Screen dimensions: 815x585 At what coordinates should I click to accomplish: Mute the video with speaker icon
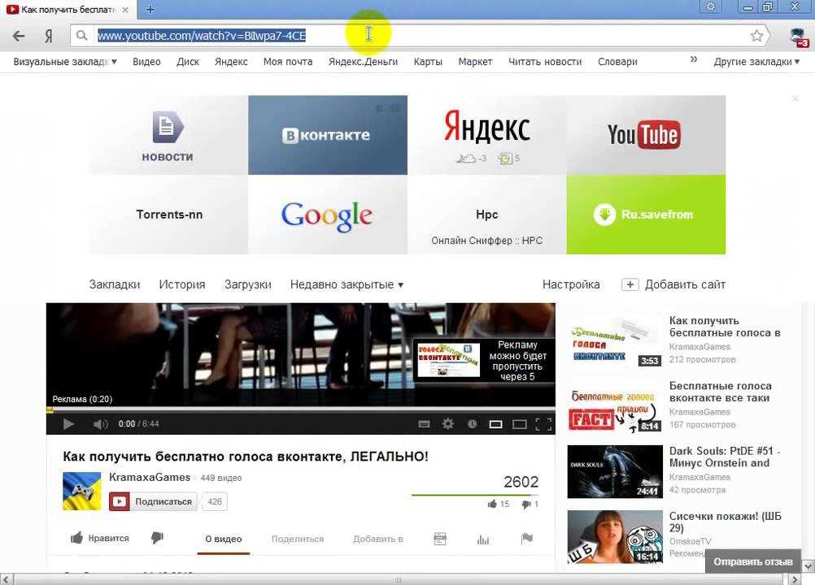point(100,424)
